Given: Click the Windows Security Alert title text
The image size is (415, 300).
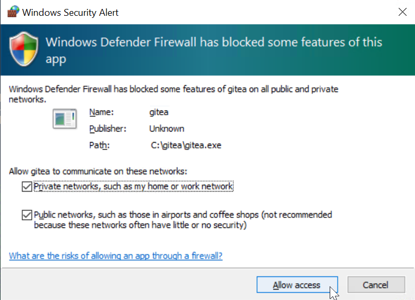Looking at the screenshot, I should tap(70, 13).
